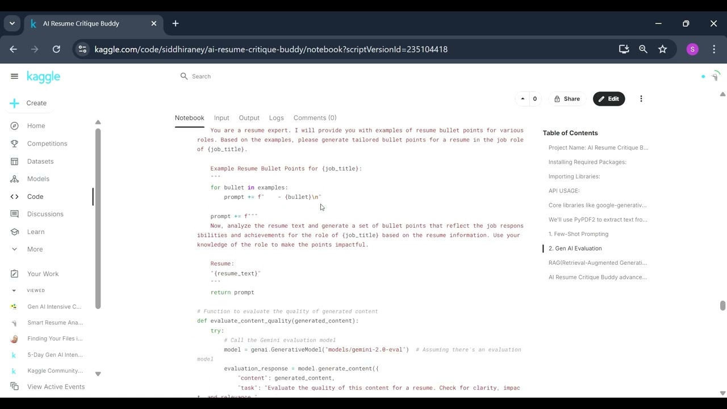Click the sidebar vertical scrollbar thumb

pos(98,219)
